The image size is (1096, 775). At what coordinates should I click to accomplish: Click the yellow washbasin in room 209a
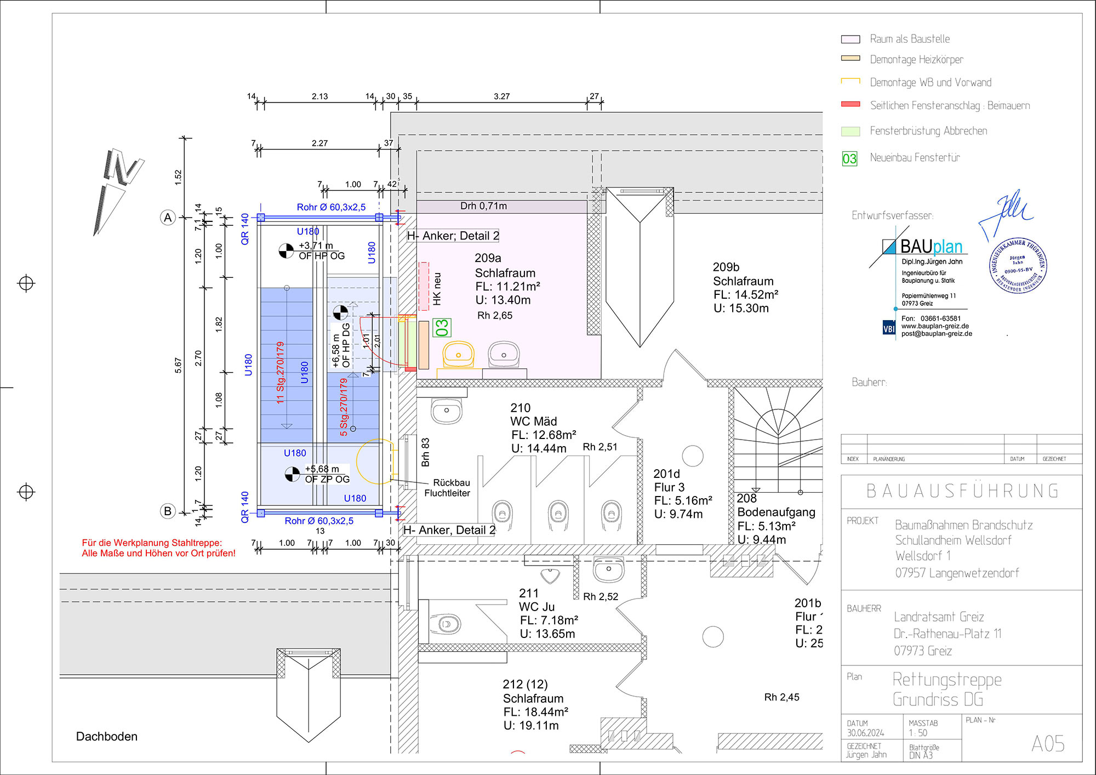coord(459,354)
